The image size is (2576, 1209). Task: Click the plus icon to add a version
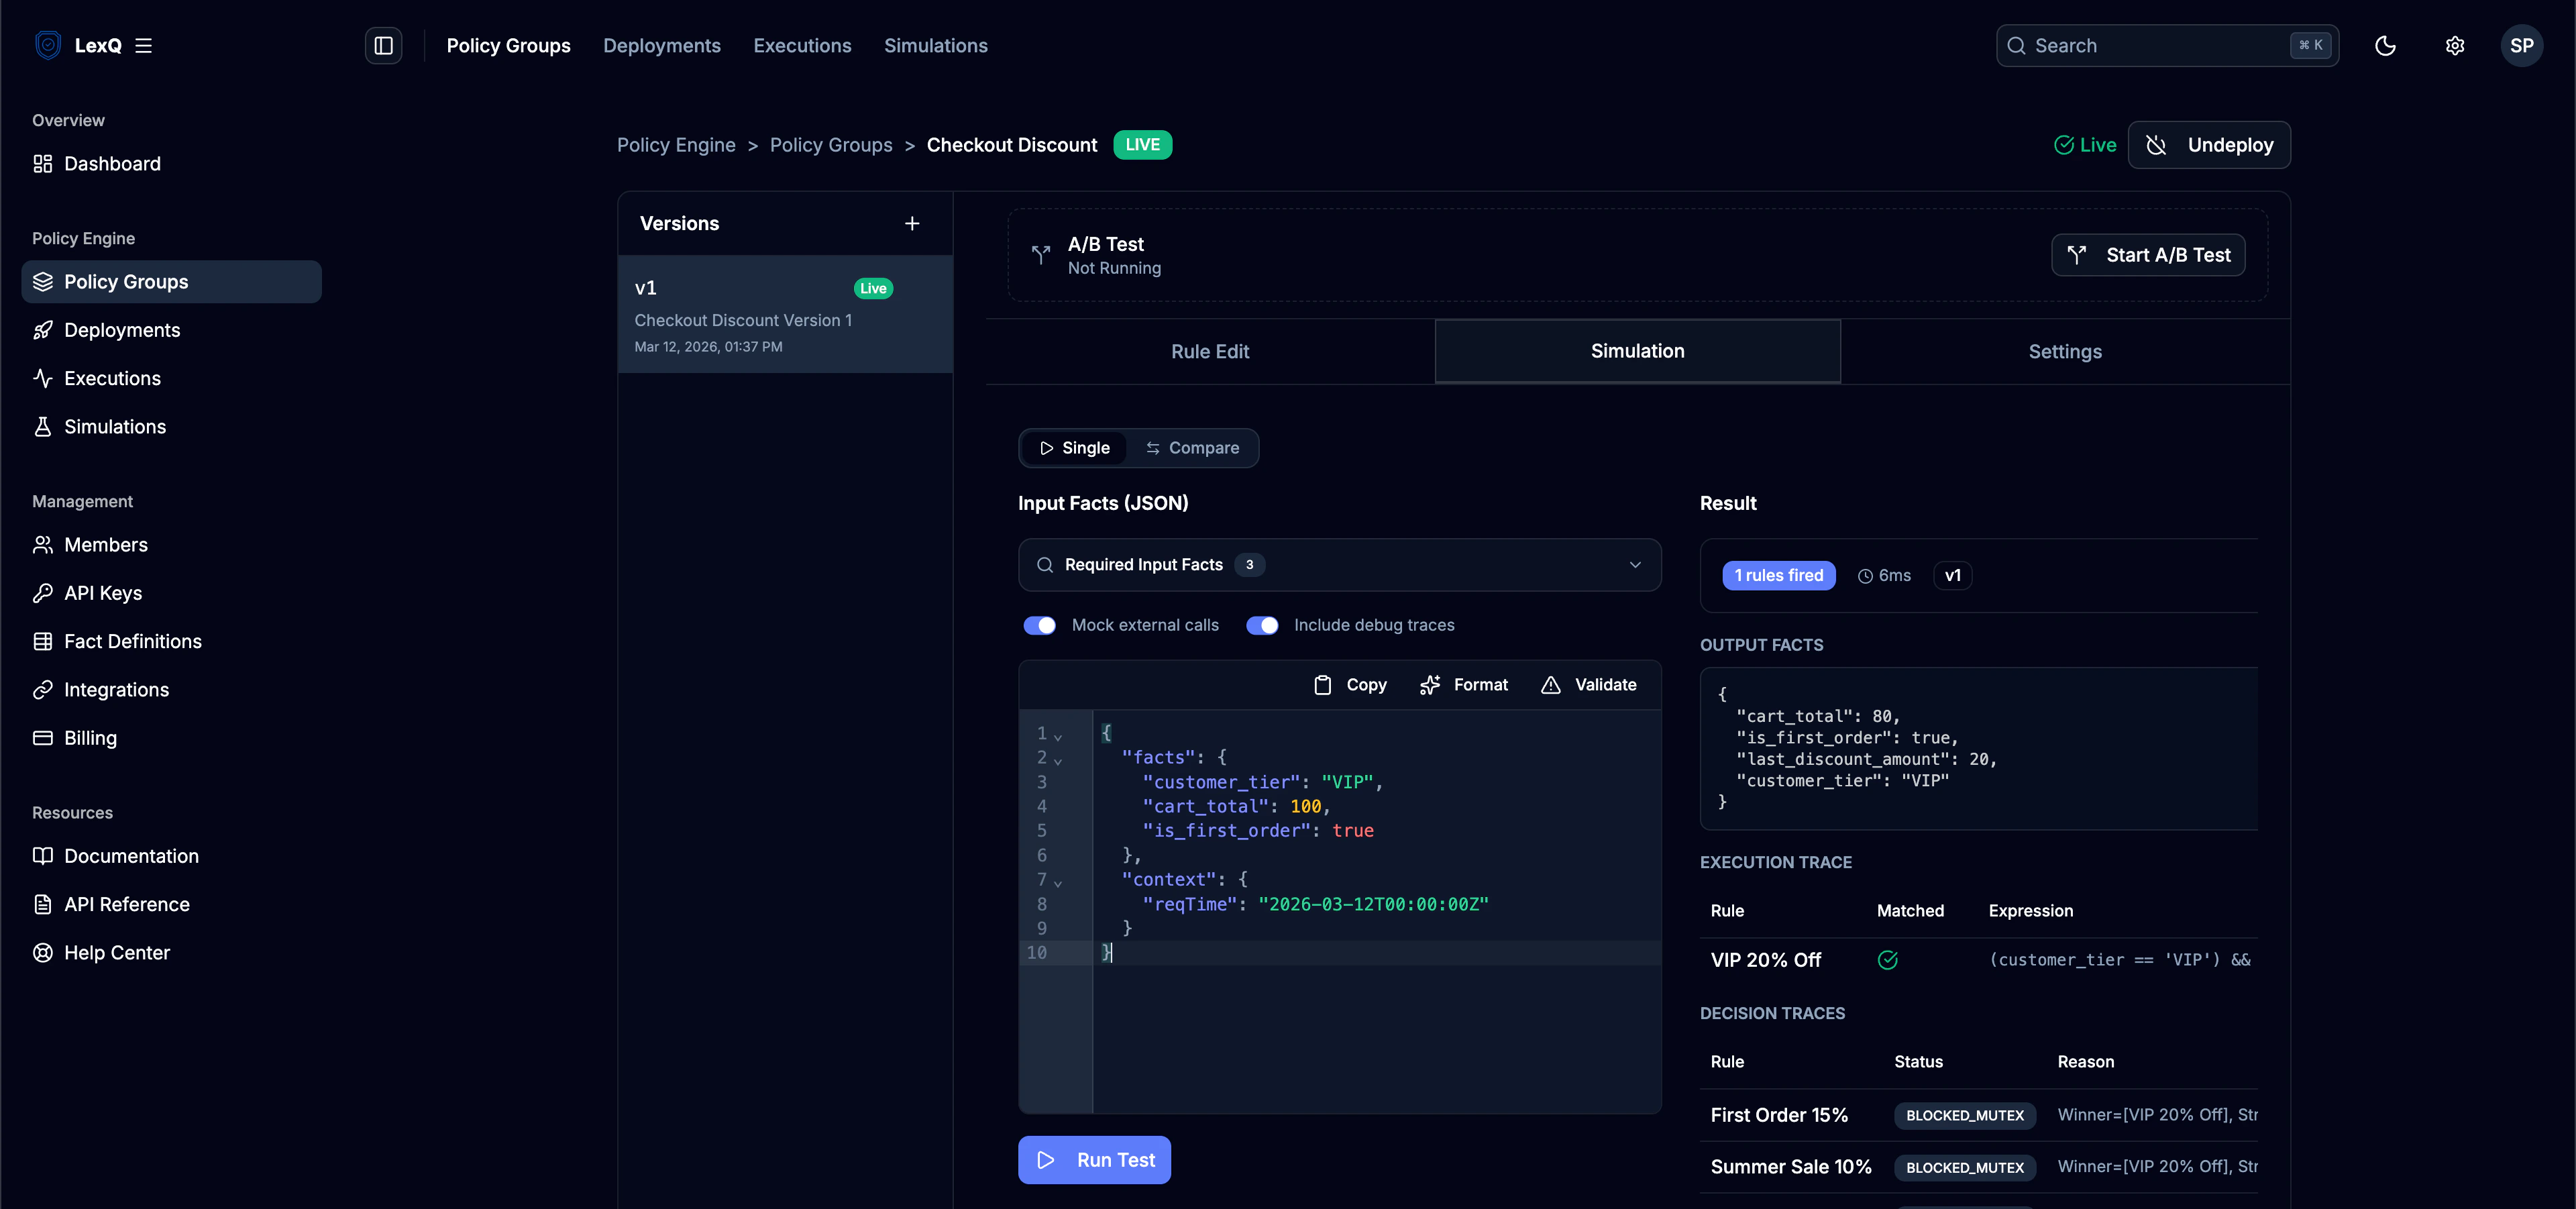coord(911,223)
